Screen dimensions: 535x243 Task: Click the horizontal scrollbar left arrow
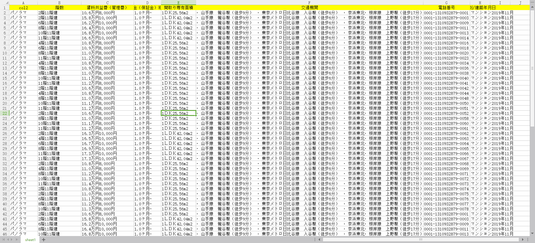319,240
